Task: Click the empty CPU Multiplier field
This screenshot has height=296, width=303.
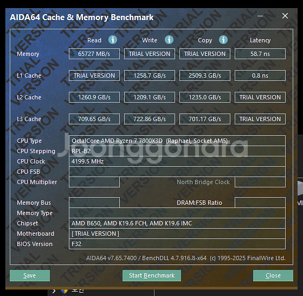Action: [x=94, y=182]
